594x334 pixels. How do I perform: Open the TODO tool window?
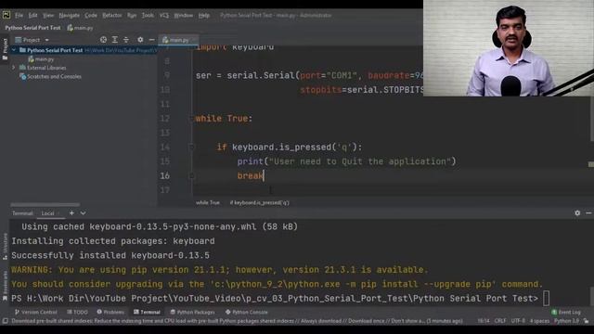coord(77,312)
